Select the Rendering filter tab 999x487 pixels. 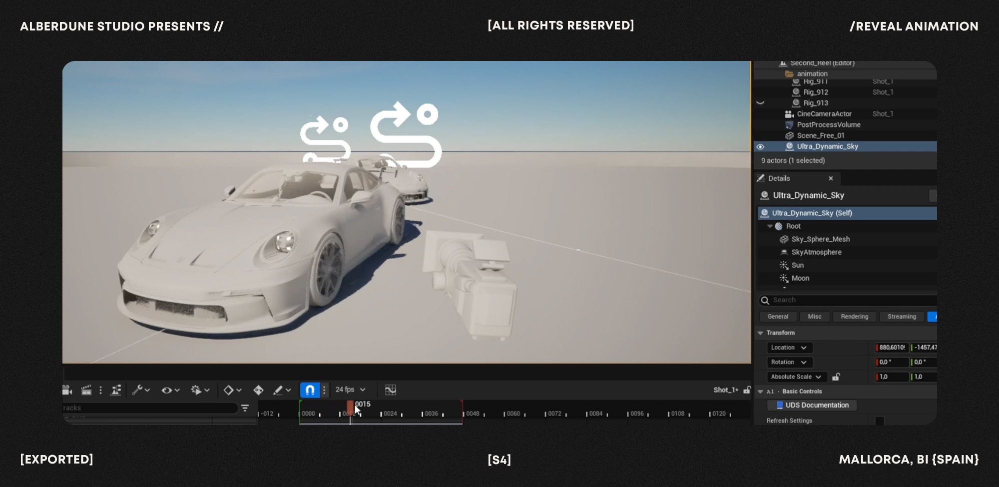[854, 317]
